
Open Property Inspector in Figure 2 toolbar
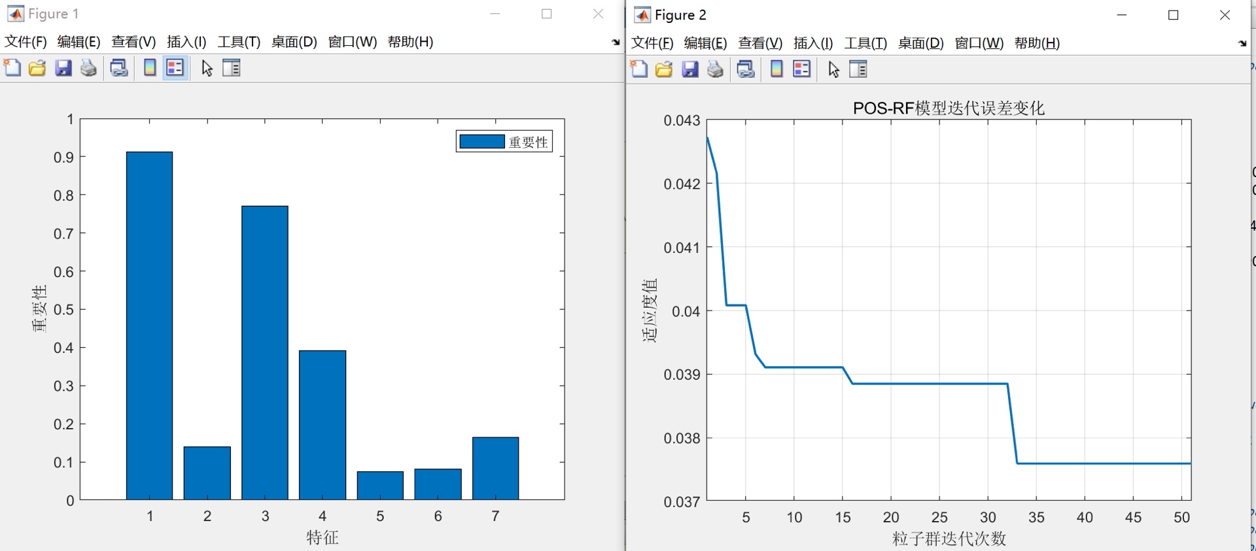click(x=858, y=69)
